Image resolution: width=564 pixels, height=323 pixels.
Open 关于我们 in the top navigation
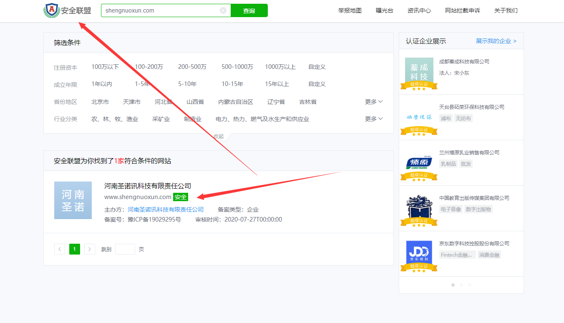click(x=506, y=10)
